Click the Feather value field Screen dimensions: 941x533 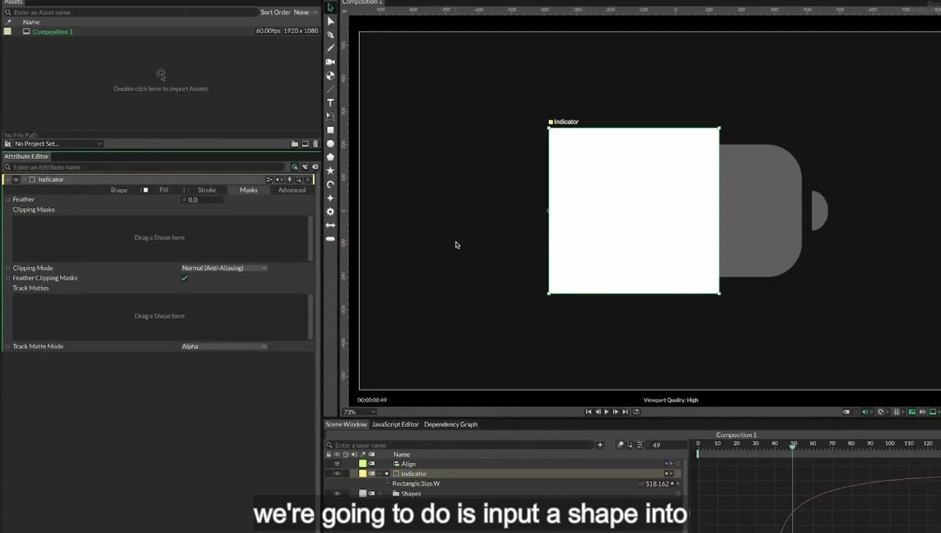(202, 200)
